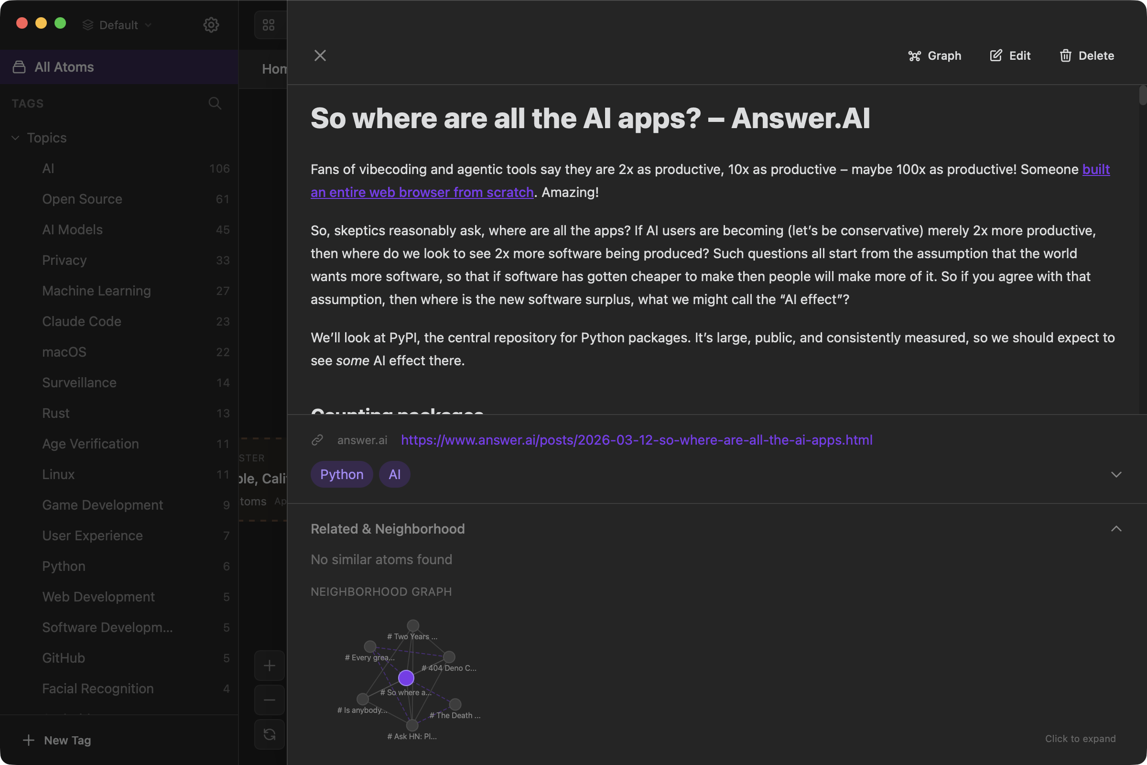Viewport: 1147px width, 765px height.
Task: Select the All Atoms view
Action: click(64, 67)
